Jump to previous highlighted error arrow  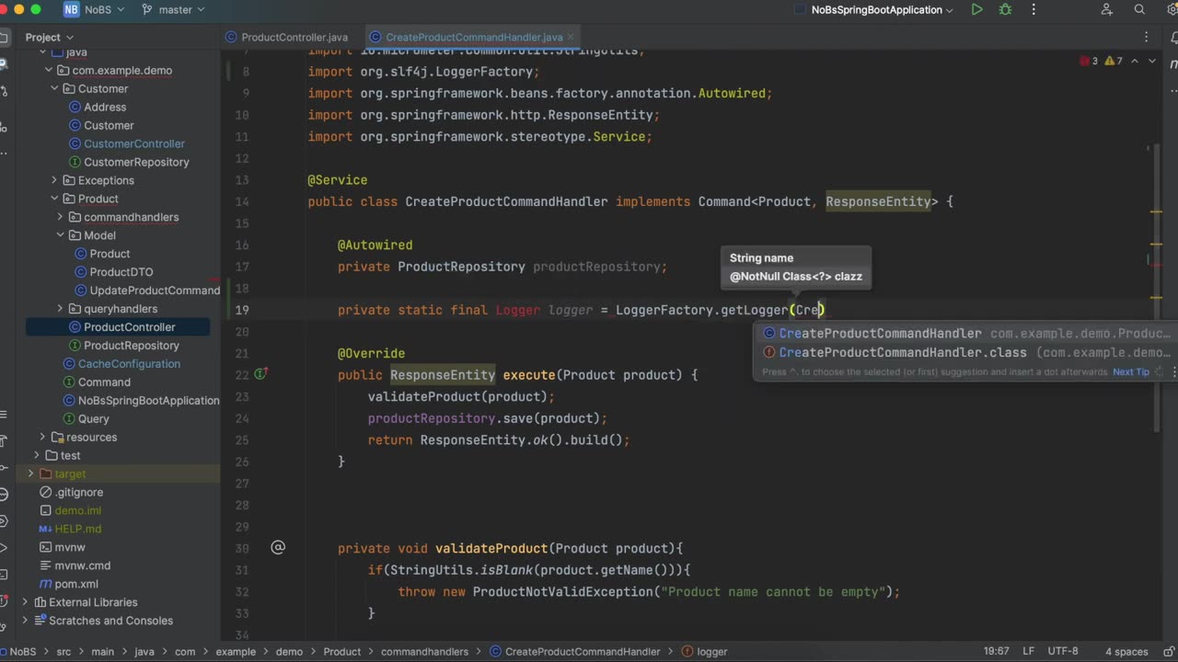(x=1135, y=61)
